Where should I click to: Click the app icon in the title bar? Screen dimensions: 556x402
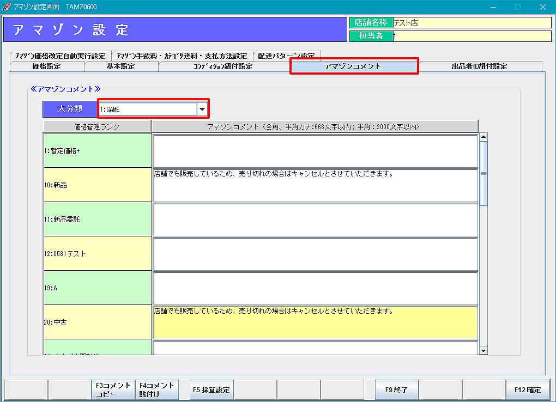pos(6,7)
